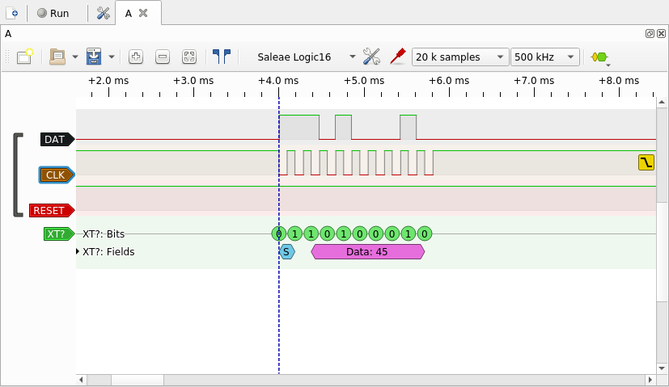Select the CLK channel label
Screen dimensions: 669x387
click(x=57, y=175)
